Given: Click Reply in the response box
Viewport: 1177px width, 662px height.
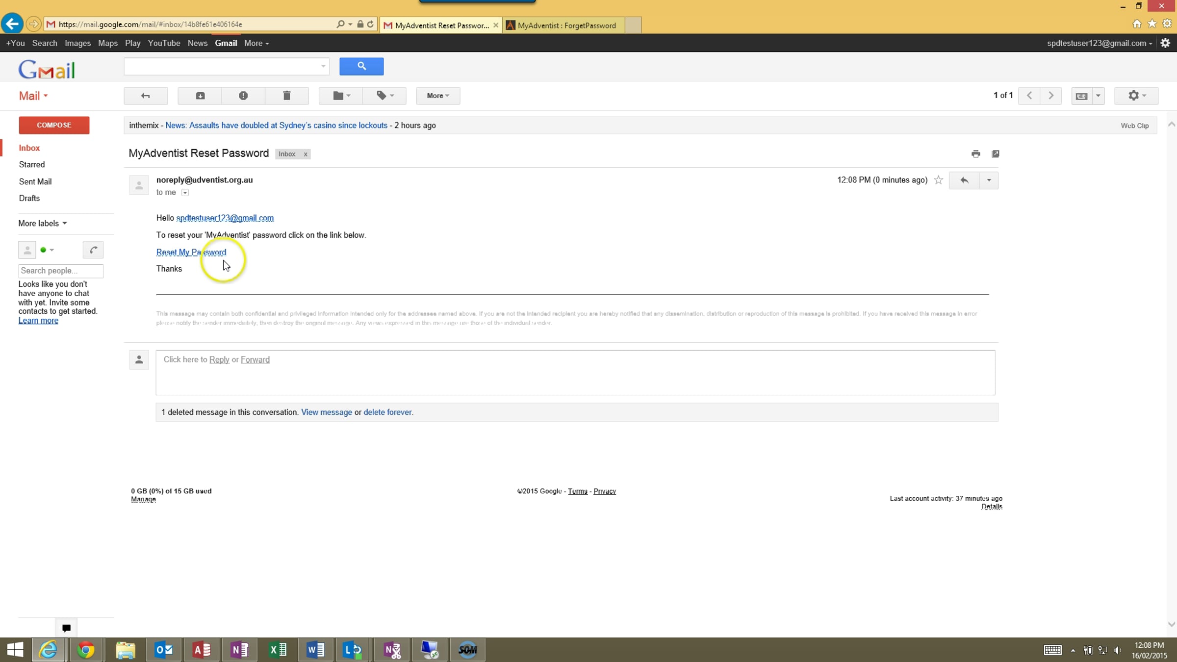Looking at the screenshot, I should click(219, 359).
